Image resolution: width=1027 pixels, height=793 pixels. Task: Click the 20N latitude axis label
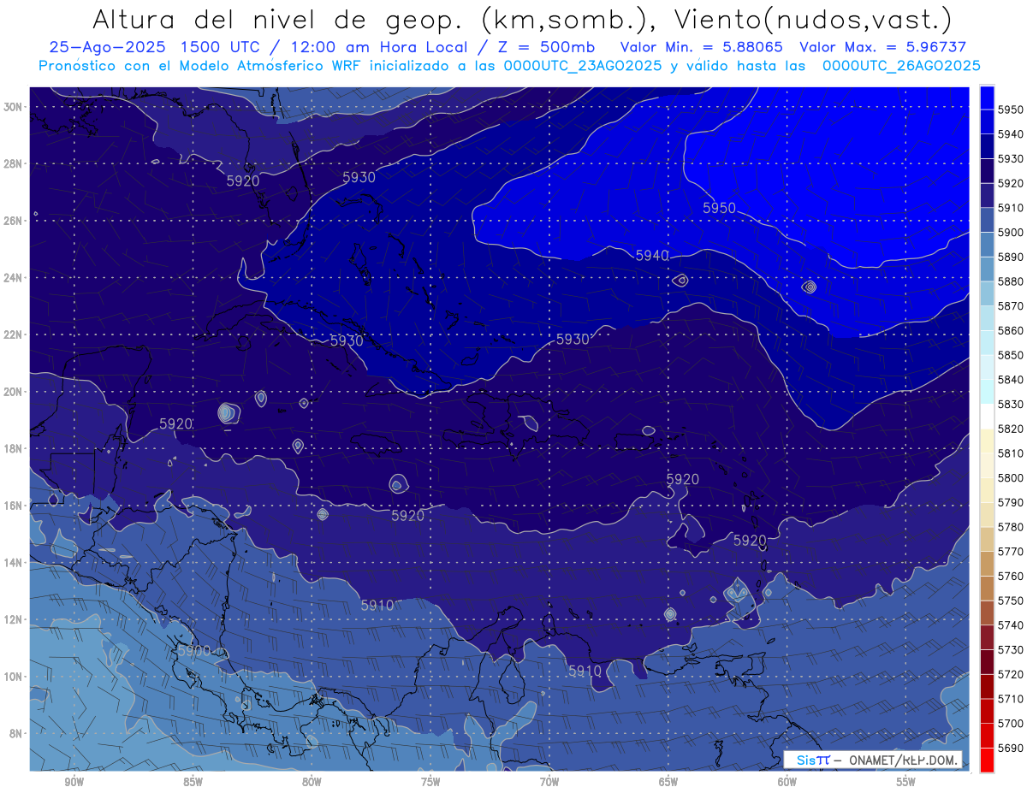pyautogui.click(x=13, y=392)
